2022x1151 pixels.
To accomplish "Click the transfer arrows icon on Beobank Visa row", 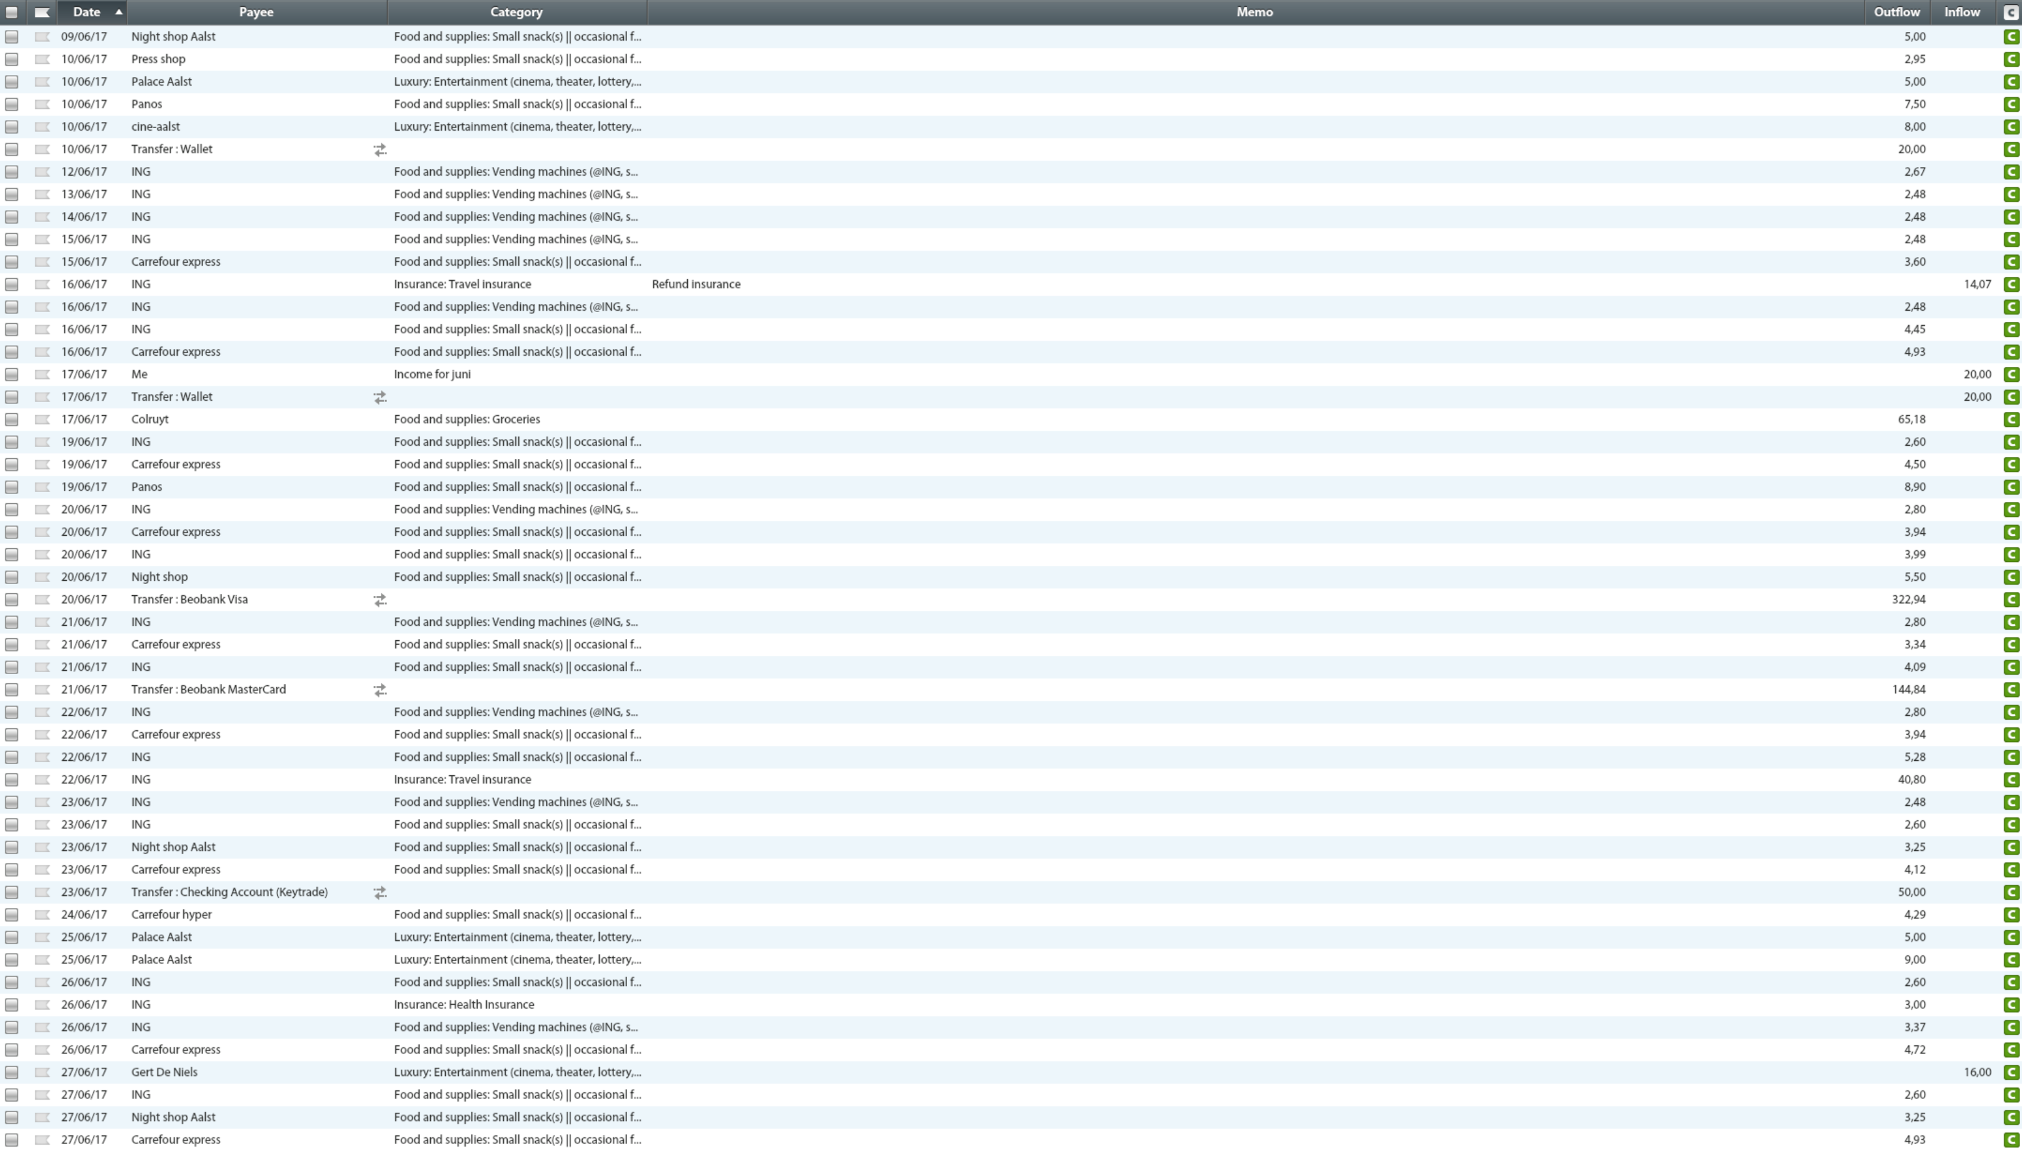I will (x=380, y=600).
